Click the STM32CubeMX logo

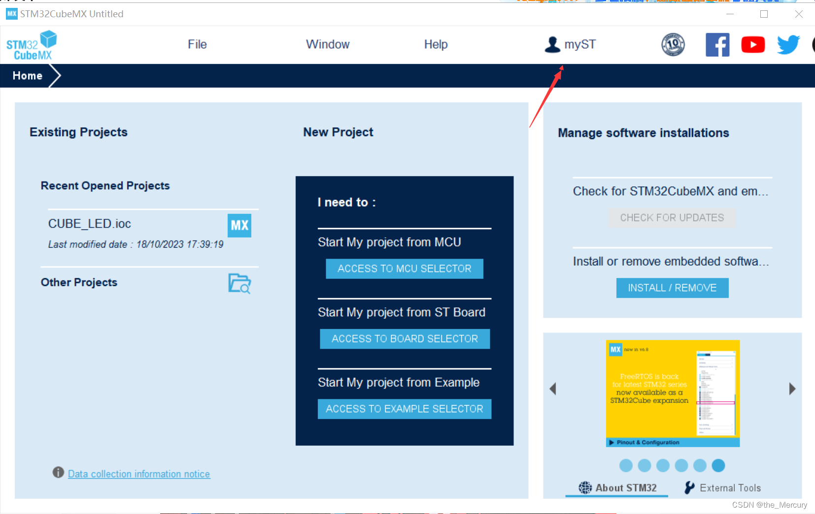coord(32,45)
